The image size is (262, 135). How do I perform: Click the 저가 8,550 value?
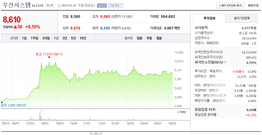(x=105, y=28)
